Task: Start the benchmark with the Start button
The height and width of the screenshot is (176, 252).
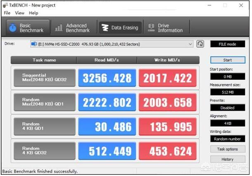Action: point(228,60)
